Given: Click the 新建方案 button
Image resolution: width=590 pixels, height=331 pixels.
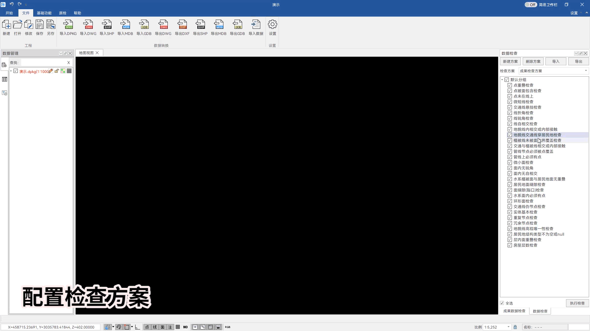Looking at the screenshot, I should [x=510, y=61].
